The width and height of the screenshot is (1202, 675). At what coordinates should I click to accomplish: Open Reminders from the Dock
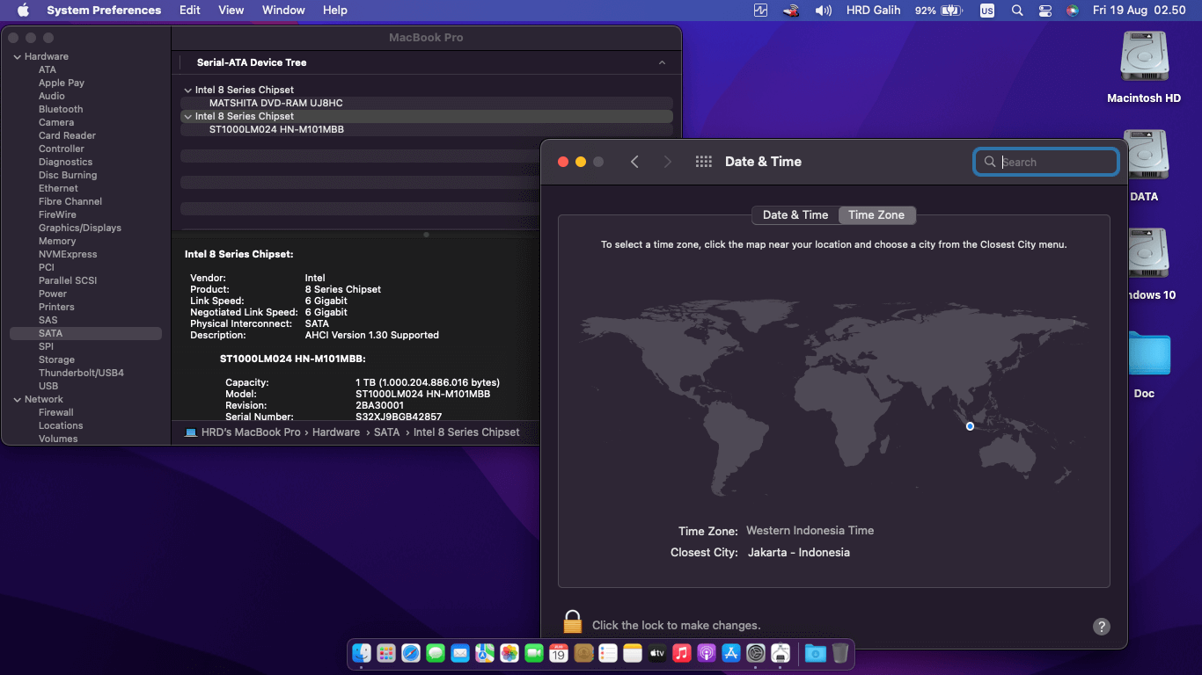(x=608, y=653)
